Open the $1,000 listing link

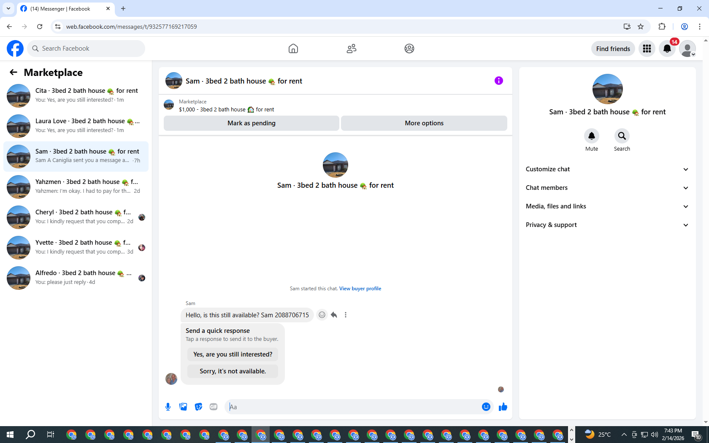click(x=226, y=110)
